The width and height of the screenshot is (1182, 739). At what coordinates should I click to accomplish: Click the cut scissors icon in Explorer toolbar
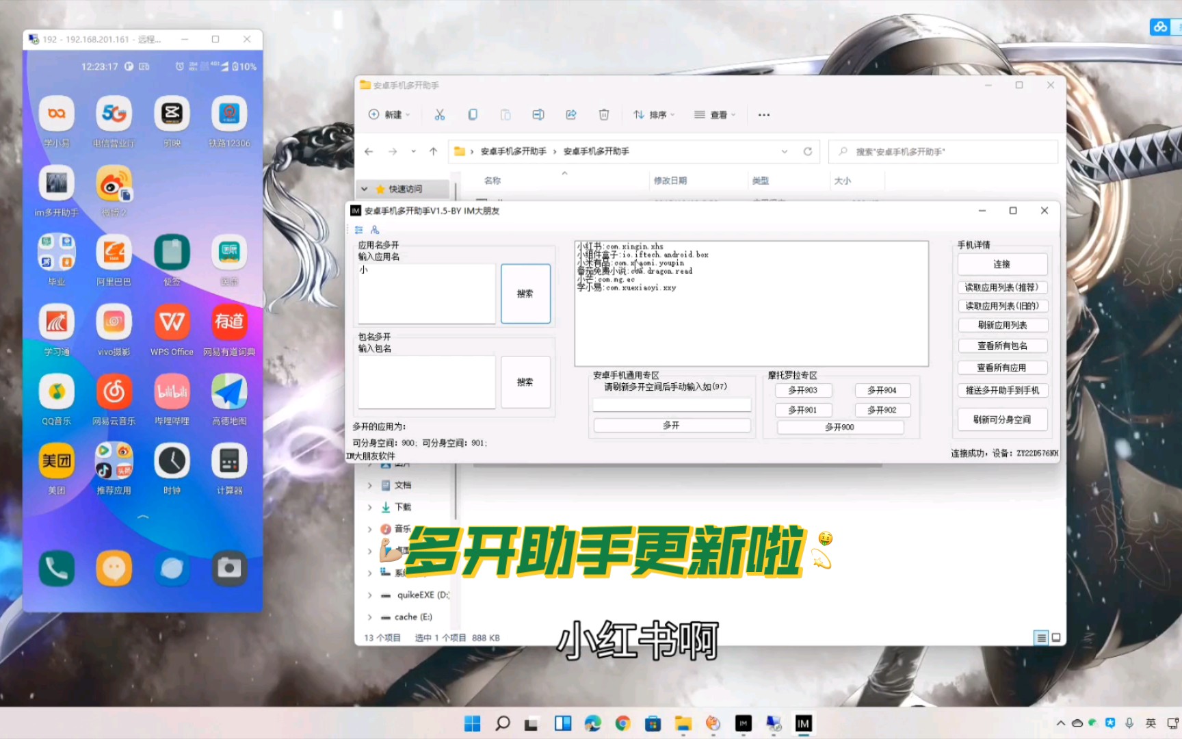point(440,114)
